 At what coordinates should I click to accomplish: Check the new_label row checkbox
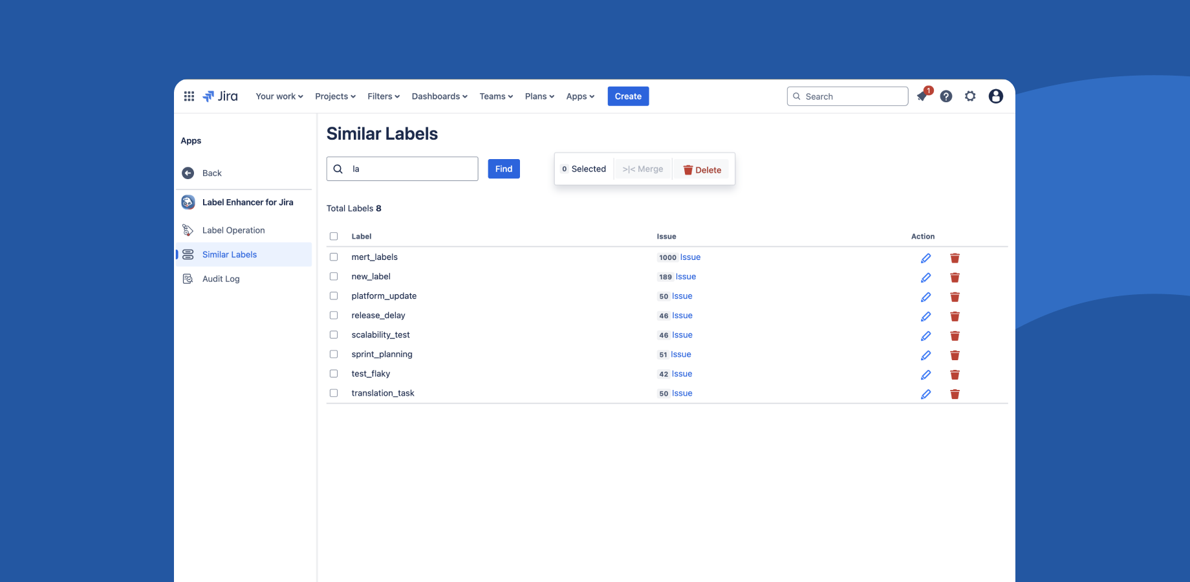coord(334,276)
